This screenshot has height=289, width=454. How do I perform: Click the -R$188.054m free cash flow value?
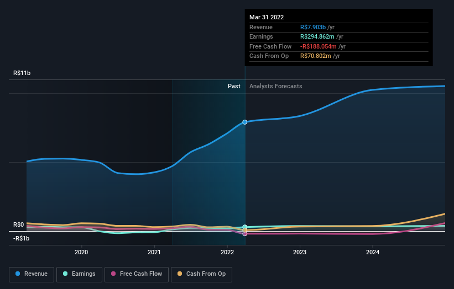(x=318, y=46)
